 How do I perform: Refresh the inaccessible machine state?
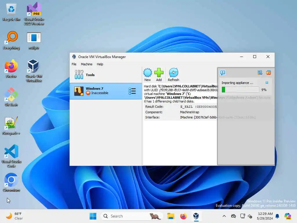(173, 75)
